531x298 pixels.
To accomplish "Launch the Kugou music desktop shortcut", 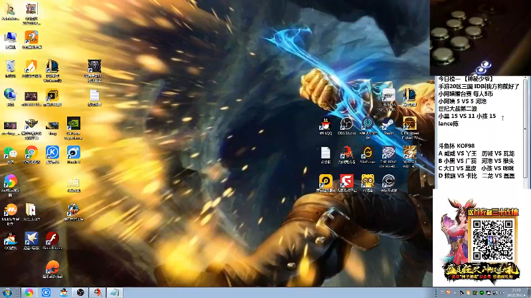I will pyautogui.click(x=52, y=155).
